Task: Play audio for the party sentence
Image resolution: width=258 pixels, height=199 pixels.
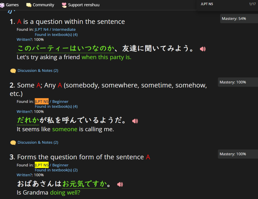Action: 203,49
